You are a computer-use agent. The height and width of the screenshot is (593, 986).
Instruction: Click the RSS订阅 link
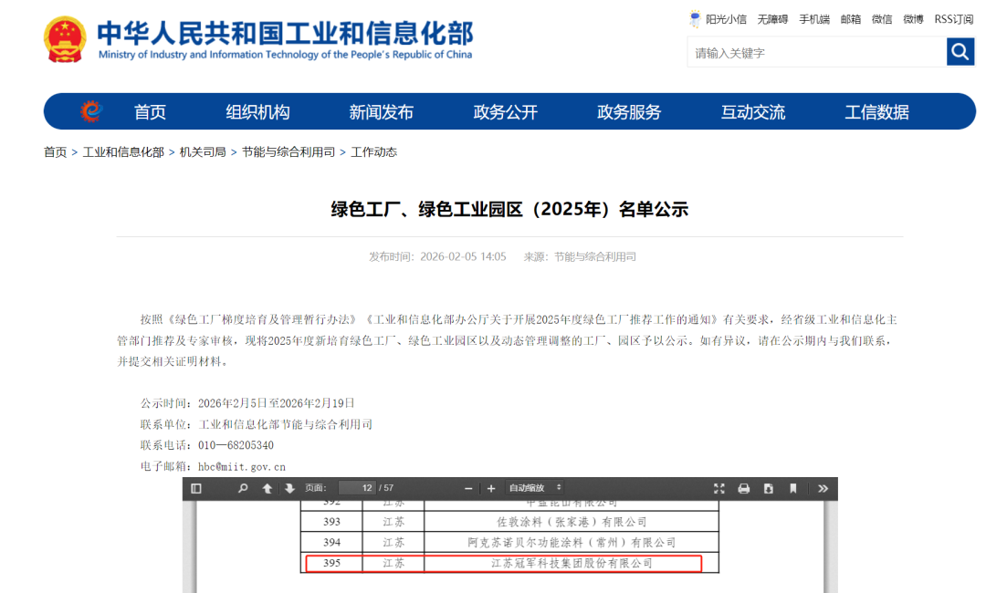click(x=954, y=19)
